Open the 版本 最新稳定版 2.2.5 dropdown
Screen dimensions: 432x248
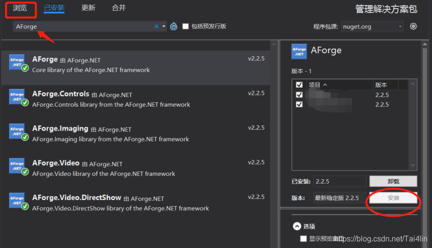click(x=340, y=198)
